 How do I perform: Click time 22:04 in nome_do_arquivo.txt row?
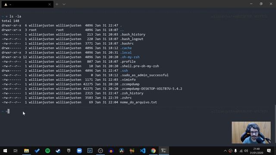point(113,102)
